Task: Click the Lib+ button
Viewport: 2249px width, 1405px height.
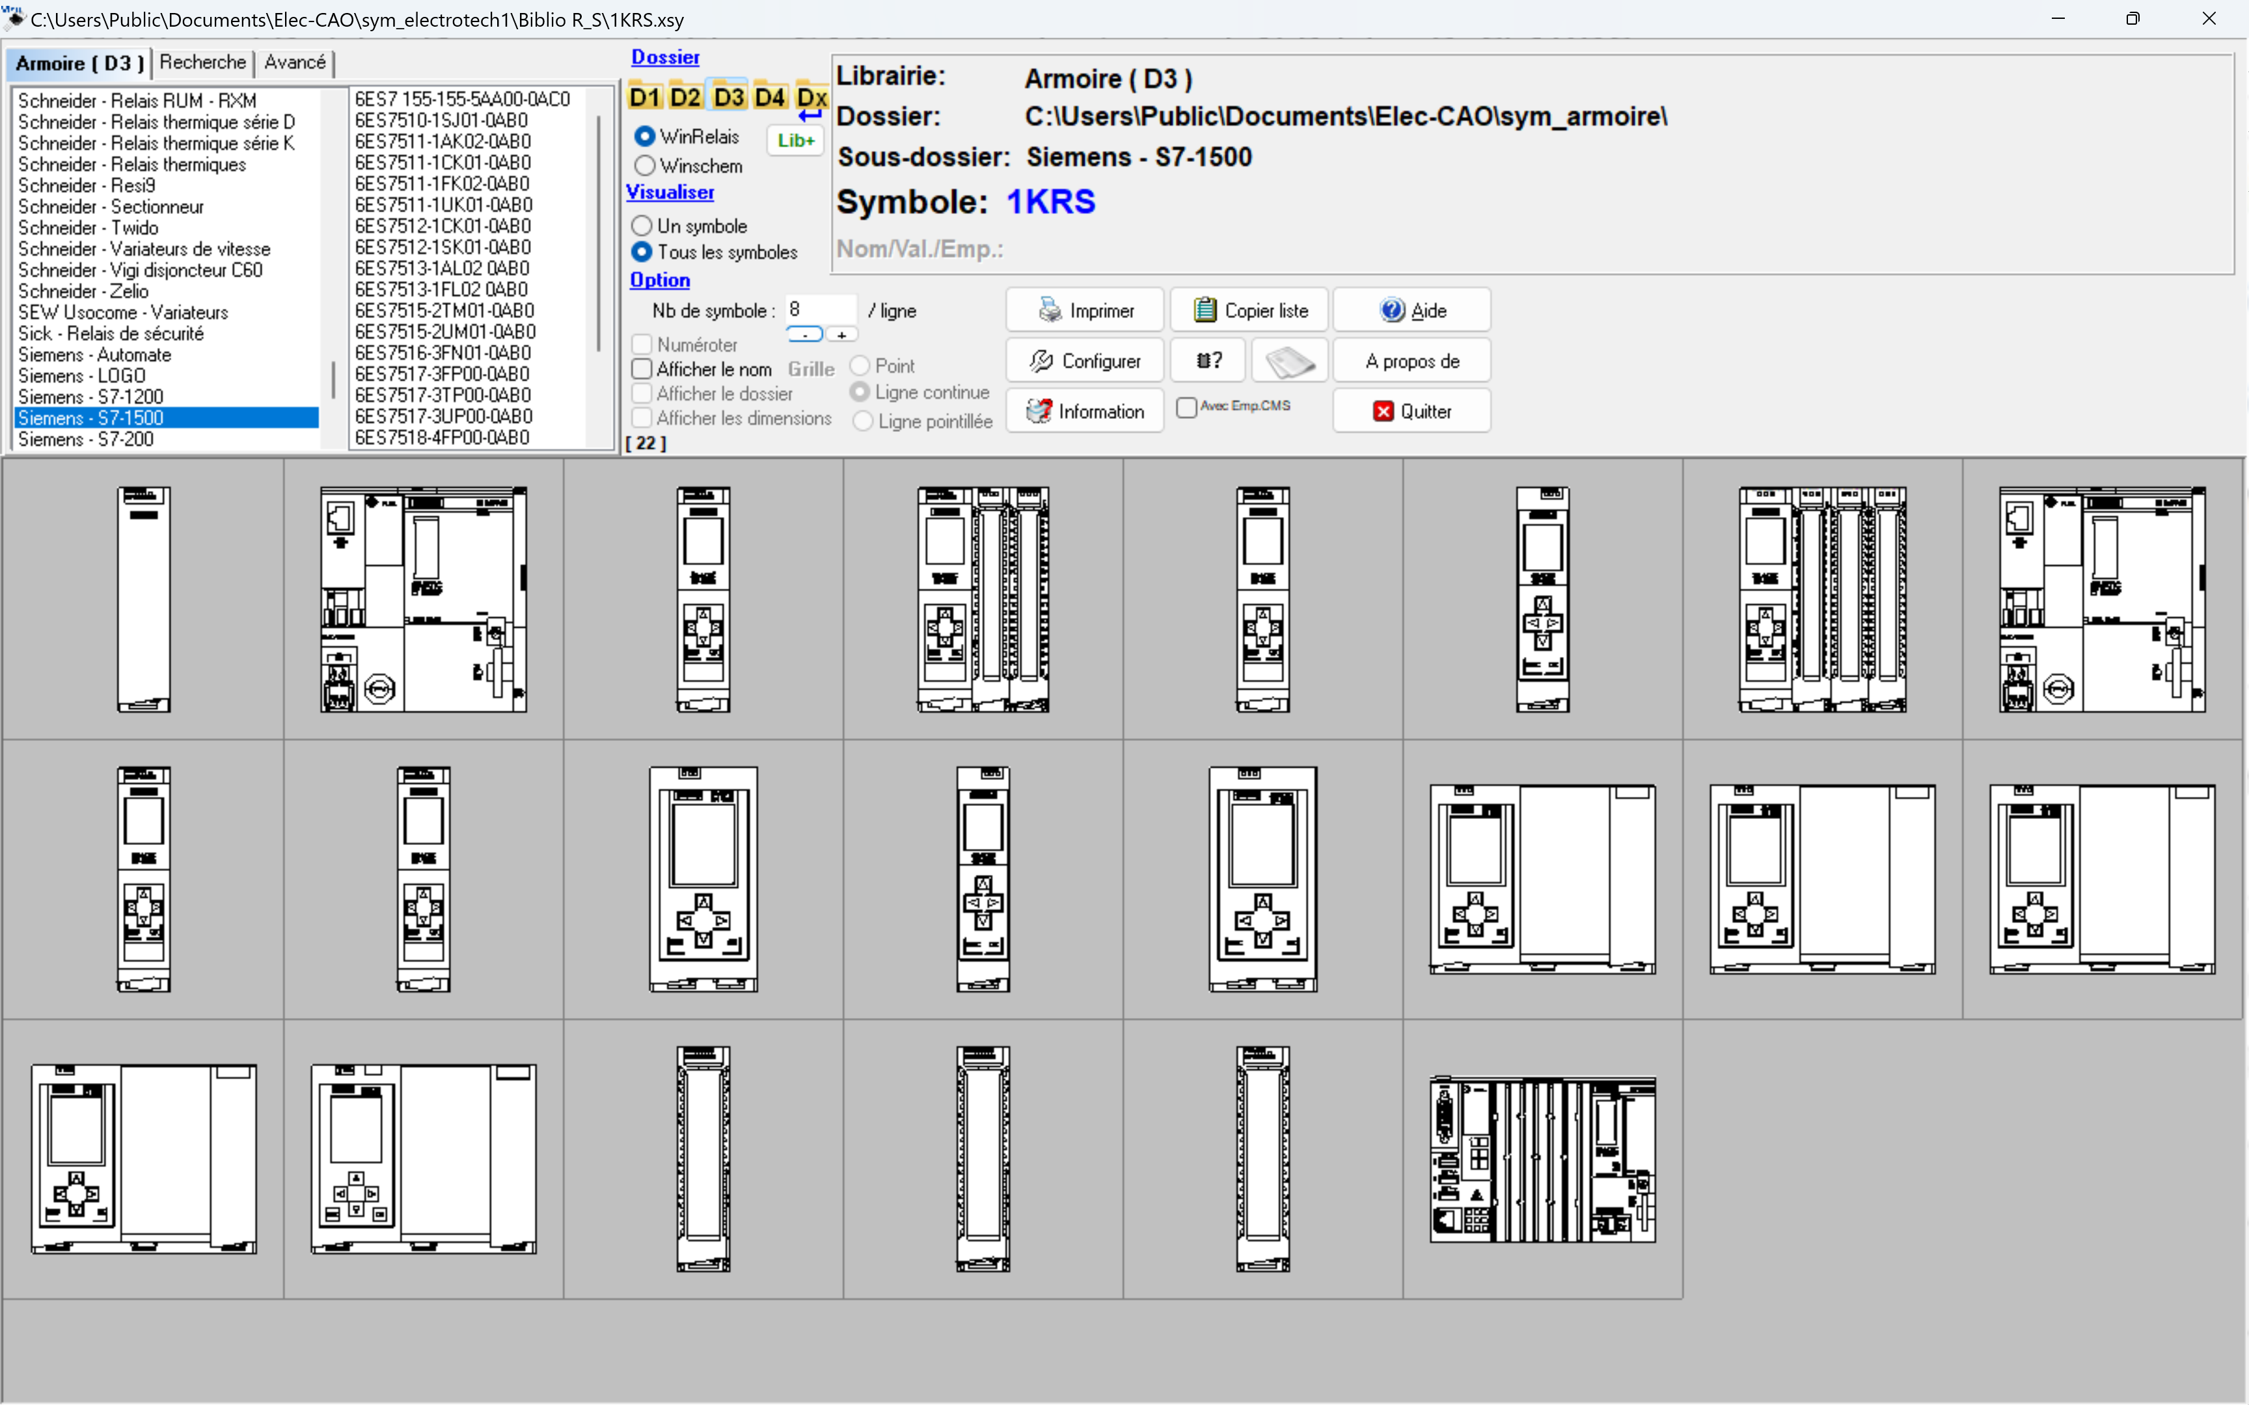Action: click(x=795, y=140)
